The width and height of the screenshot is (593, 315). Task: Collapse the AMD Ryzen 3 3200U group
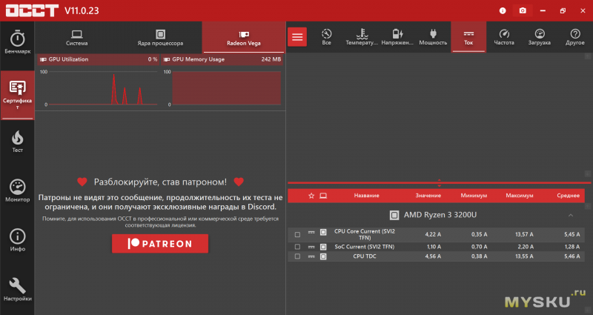(x=571, y=215)
